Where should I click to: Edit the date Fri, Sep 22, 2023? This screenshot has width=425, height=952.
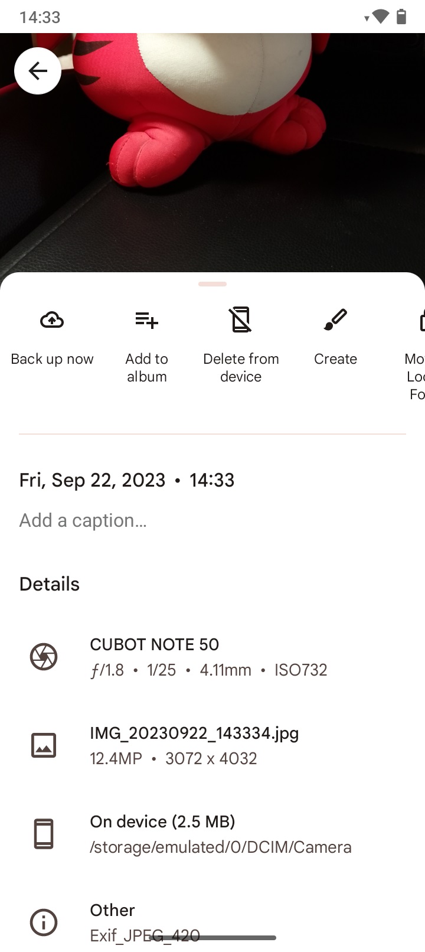coord(92,480)
